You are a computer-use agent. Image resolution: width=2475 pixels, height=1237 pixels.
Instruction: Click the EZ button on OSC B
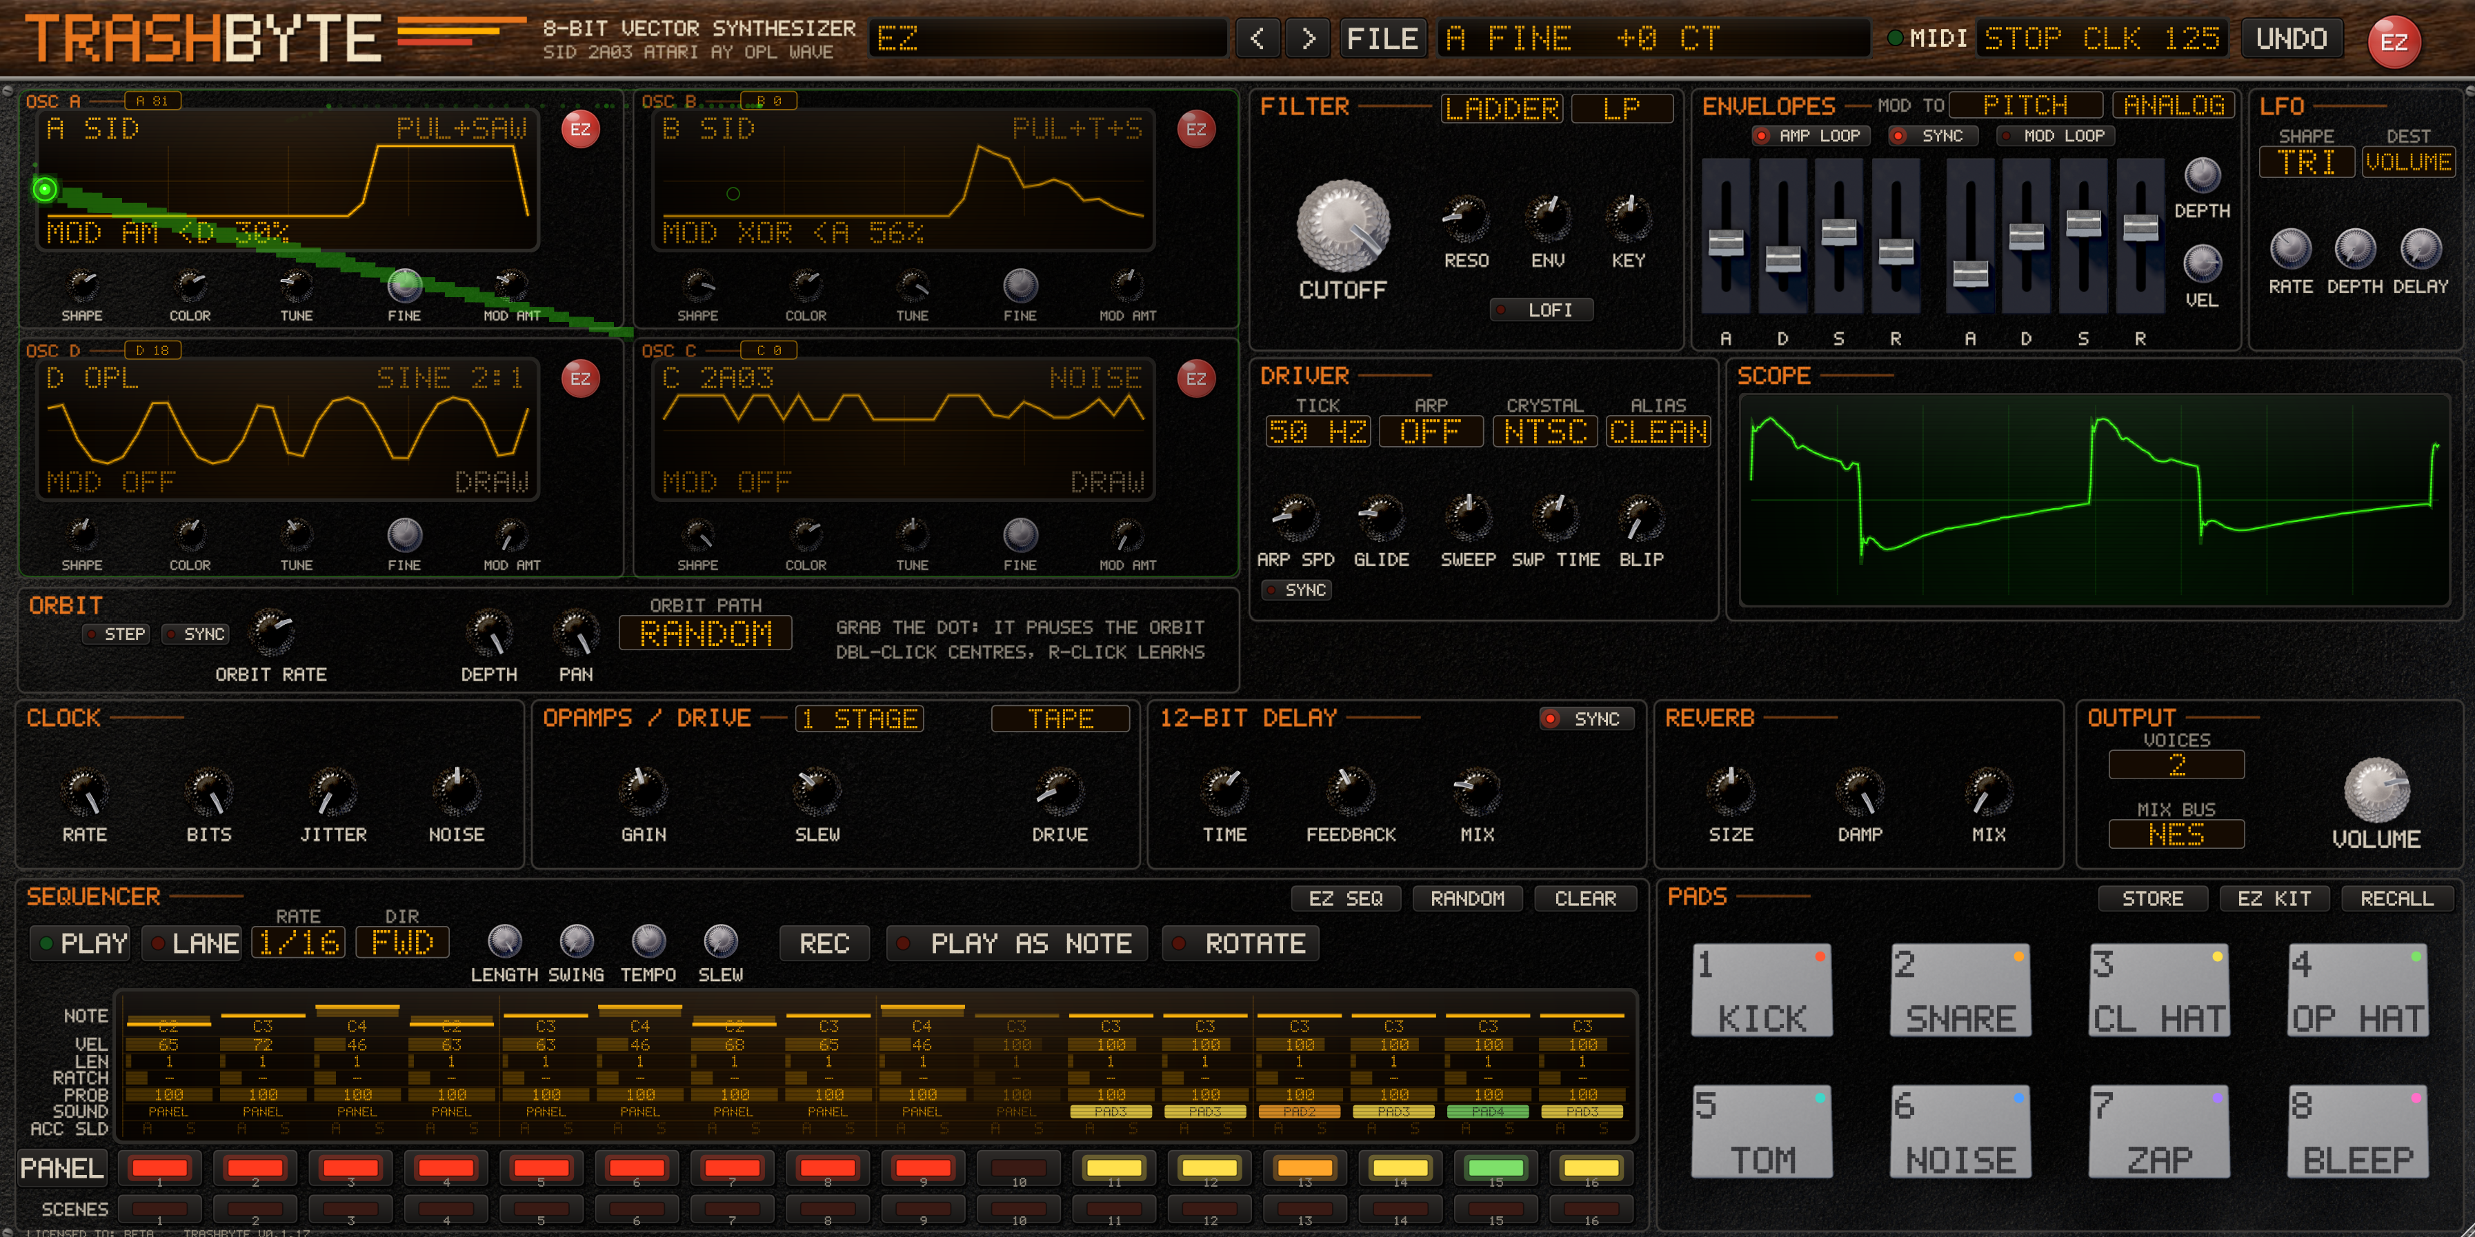[x=1196, y=130]
